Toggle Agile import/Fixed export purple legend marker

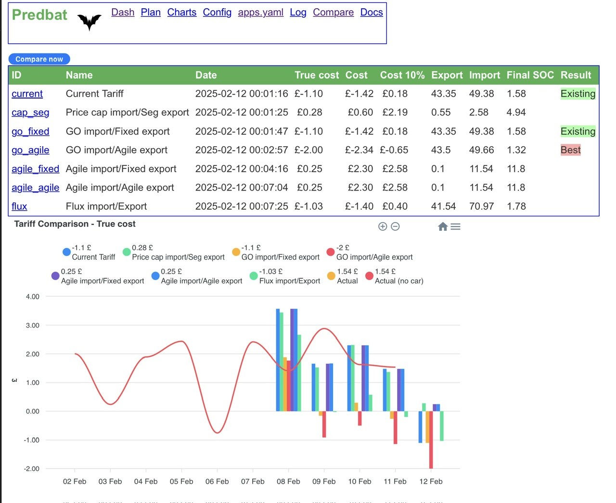[x=55, y=276]
